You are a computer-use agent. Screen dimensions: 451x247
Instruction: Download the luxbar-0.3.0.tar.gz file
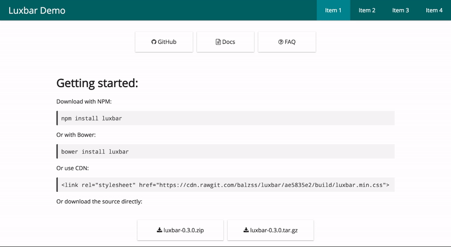coord(271,230)
